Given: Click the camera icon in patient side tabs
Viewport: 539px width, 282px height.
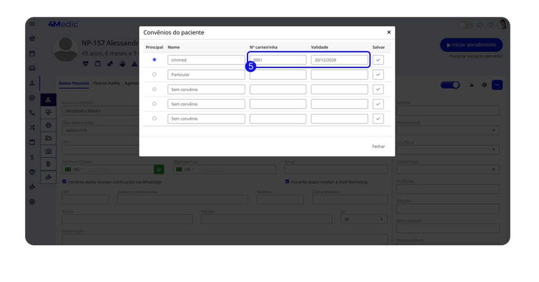Looking at the screenshot, I should pos(48,151).
